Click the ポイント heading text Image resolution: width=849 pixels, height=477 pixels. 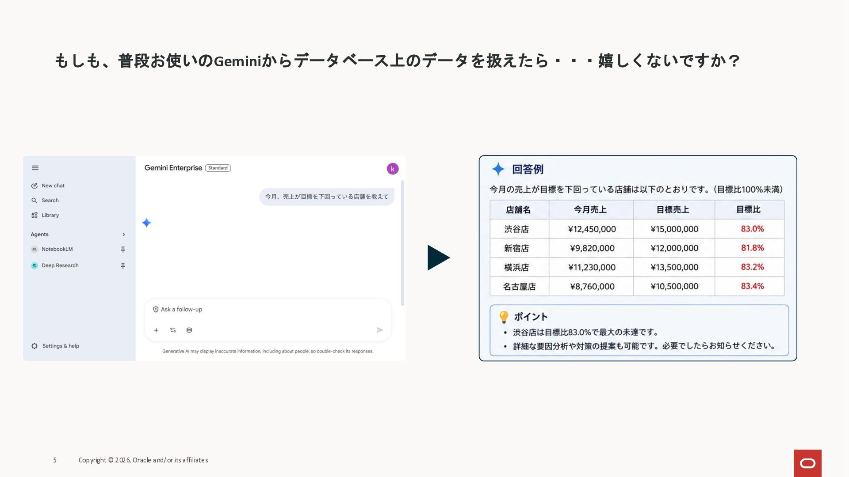531,317
